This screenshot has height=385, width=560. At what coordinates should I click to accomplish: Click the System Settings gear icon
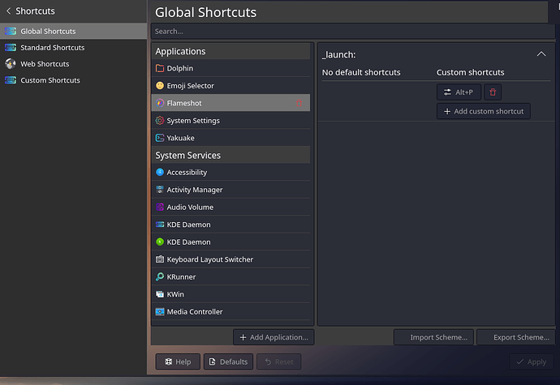(160, 121)
